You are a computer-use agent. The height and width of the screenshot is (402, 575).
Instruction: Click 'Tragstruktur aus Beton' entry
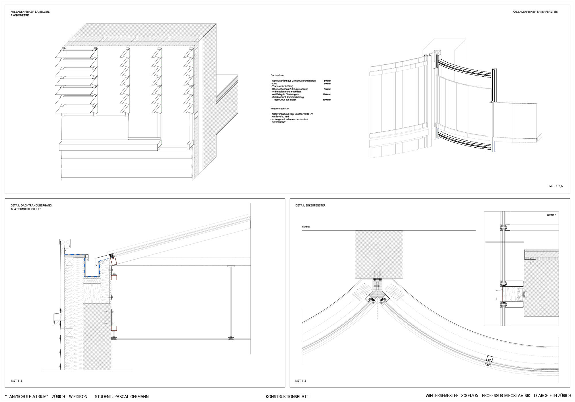283,100
